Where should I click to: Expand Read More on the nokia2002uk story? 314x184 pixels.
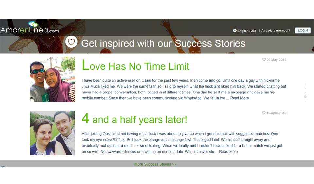(x=229, y=152)
